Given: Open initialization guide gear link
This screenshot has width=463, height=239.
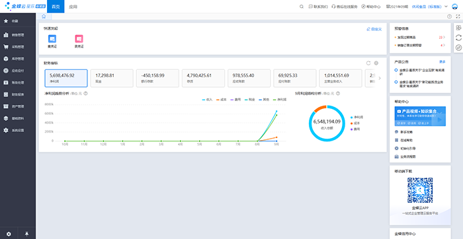Looking at the screenshot, I should pos(405,149).
